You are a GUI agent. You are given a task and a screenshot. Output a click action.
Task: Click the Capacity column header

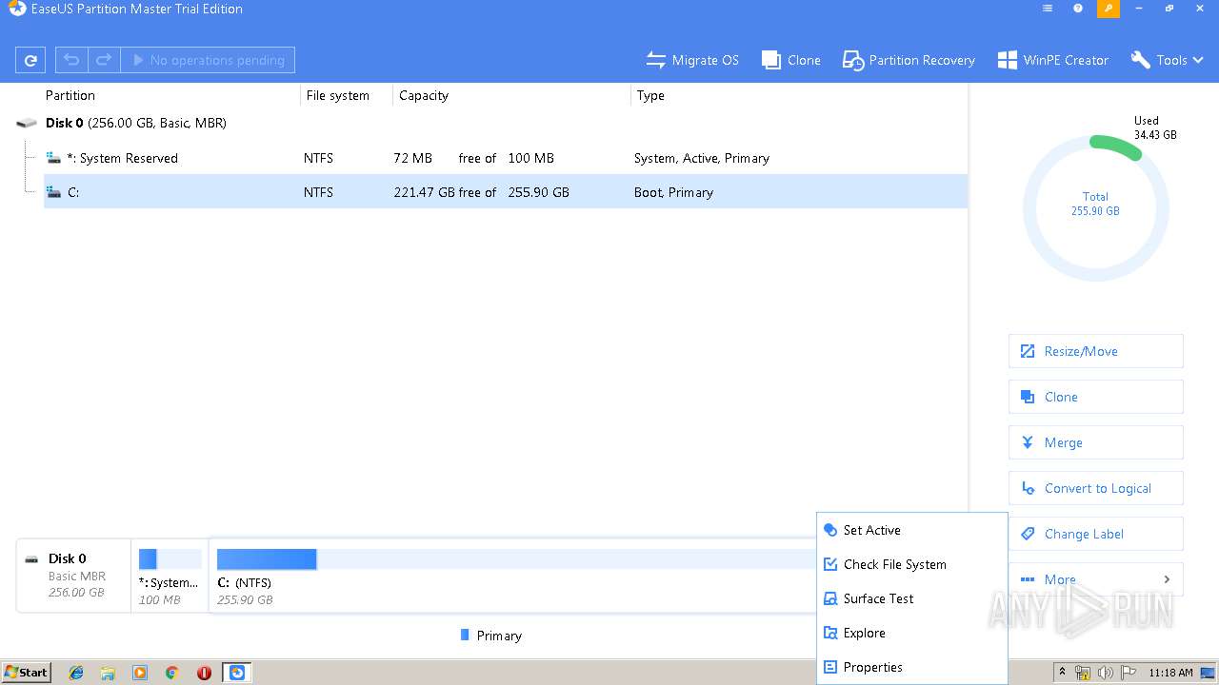point(424,95)
